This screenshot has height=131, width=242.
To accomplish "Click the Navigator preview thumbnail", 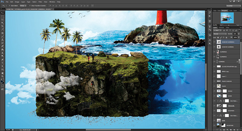I will (x=227, y=18).
